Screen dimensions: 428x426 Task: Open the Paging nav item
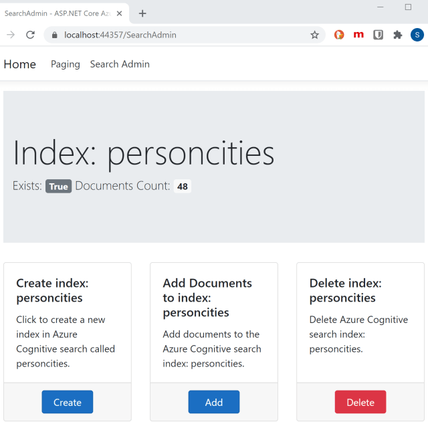[x=65, y=64]
